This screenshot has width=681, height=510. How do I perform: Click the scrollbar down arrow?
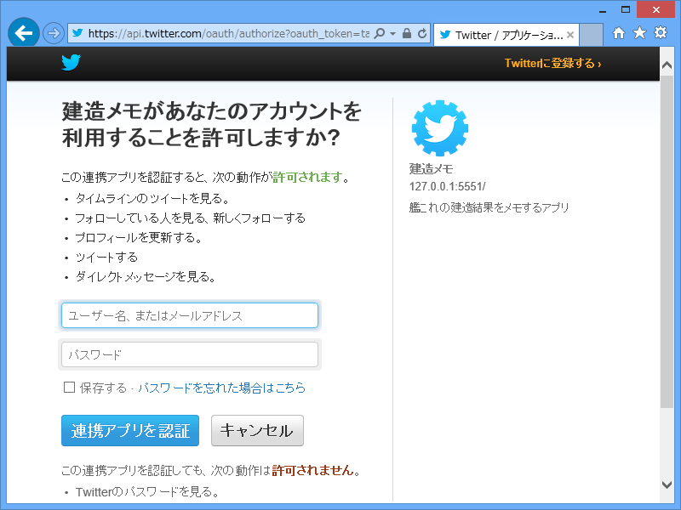click(x=667, y=484)
